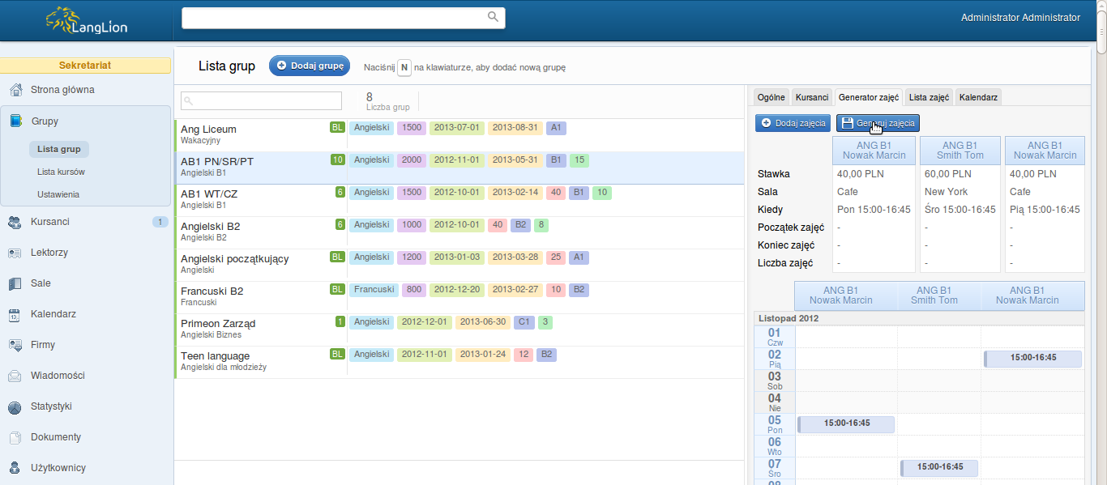Open the Kalendarz tab in group panel
This screenshot has width=1107, height=485.
point(979,97)
